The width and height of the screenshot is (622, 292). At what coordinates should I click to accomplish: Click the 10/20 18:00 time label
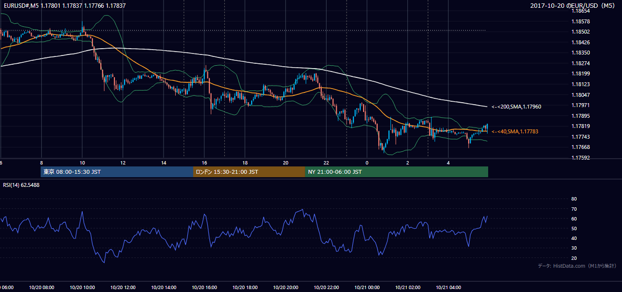(x=245, y=288)
